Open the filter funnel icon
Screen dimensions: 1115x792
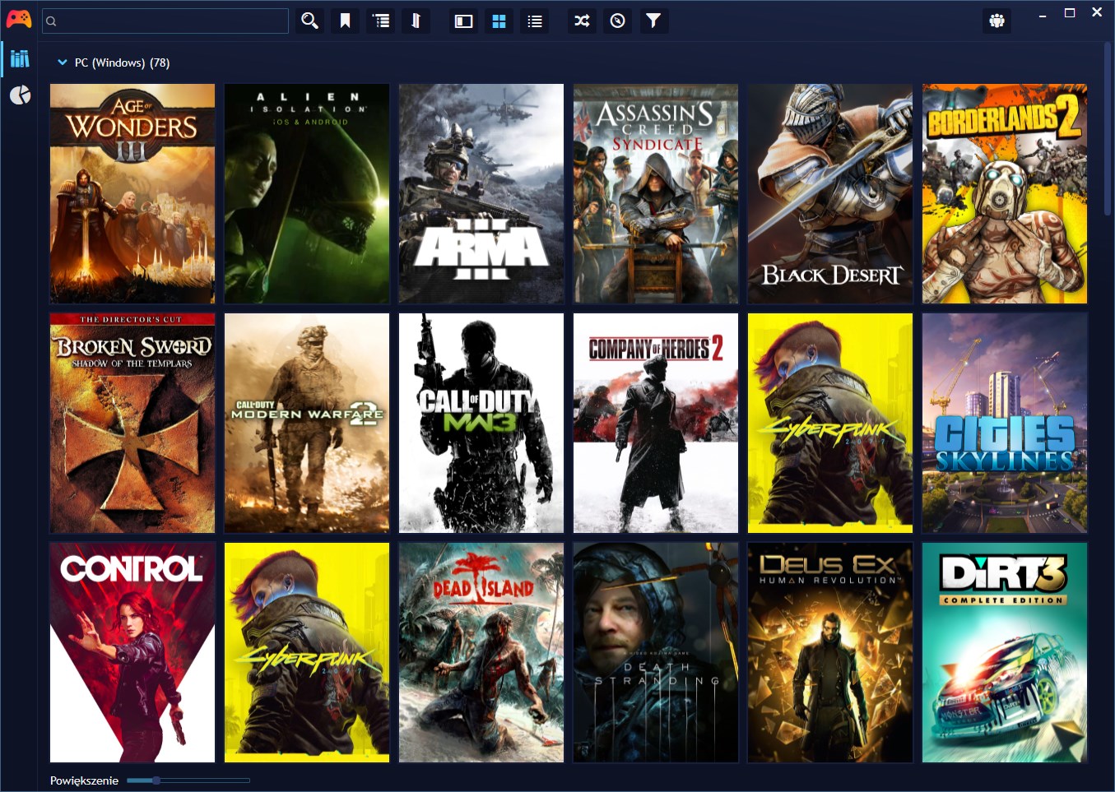653,21
